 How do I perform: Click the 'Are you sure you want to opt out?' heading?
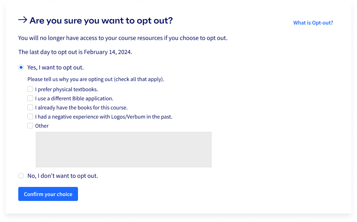pyautogui.click(x=101, y=20)
